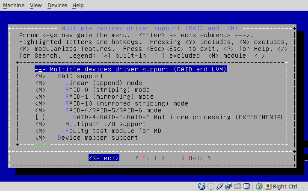Screen dimensions: 308x191
Task: Click the <Select> button
Action: pos(104,158)
